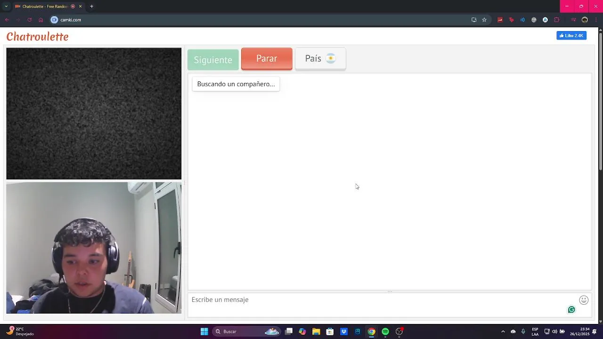
Task: Open Microsoft Store from taskbar
Action: point(330,331)
